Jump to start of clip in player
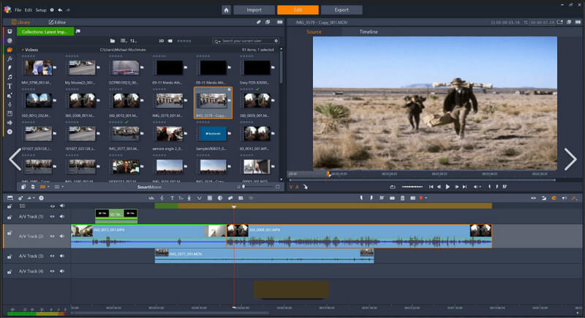This screenshot has height=318, width=585. (431, 186)
